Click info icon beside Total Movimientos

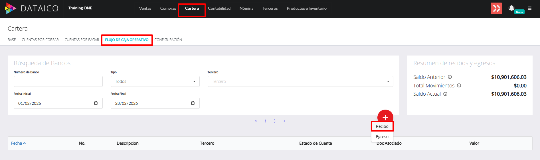(x=459, y=85)
